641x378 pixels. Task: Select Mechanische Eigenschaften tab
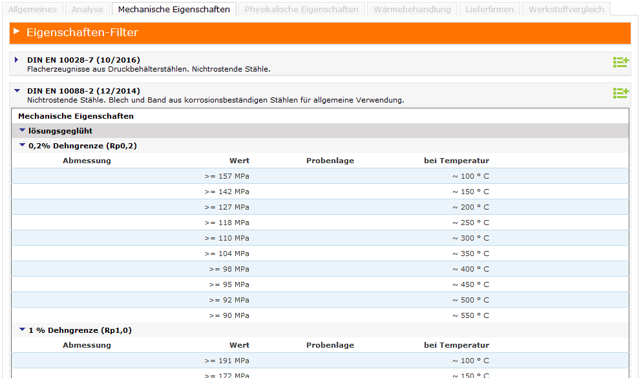tap(174, 10)
